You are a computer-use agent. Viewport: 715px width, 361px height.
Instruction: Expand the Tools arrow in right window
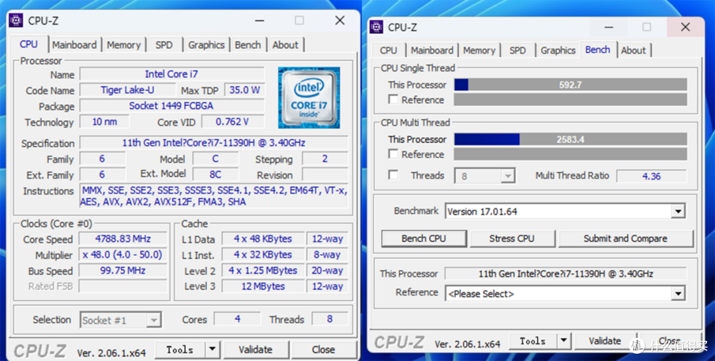click(x=564, y=341)
